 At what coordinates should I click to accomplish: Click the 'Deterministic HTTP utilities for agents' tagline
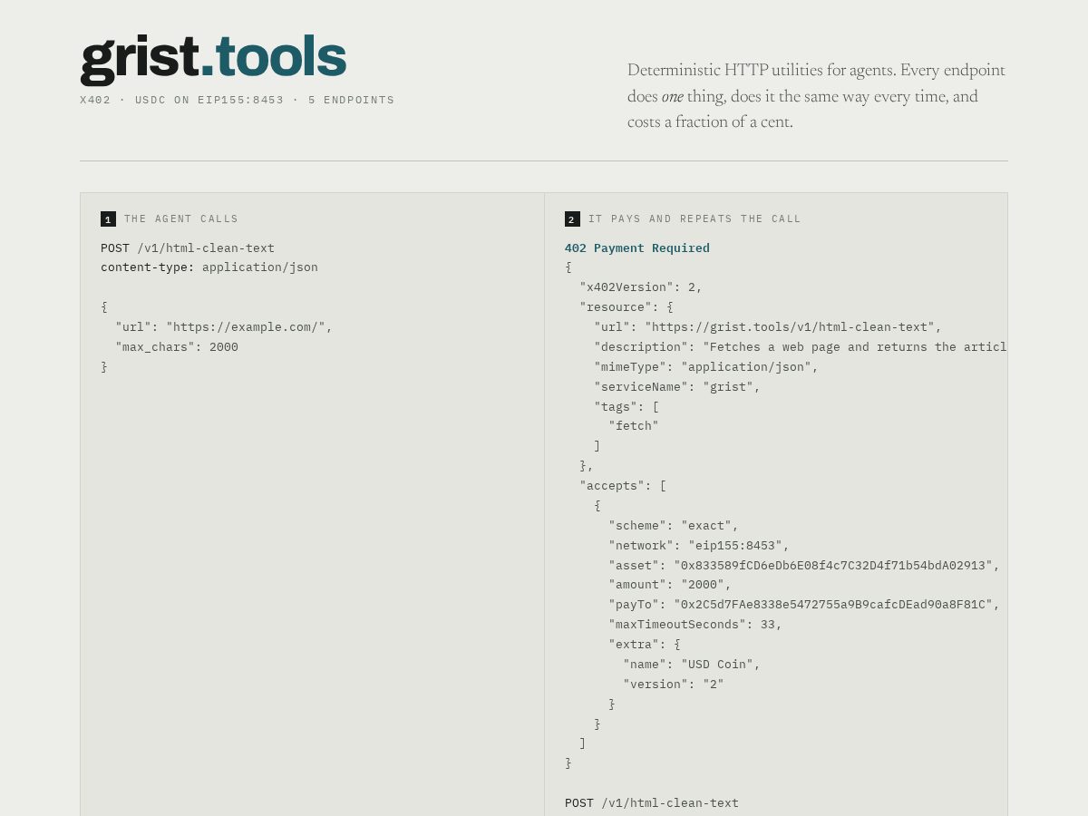tap(817, 96)
